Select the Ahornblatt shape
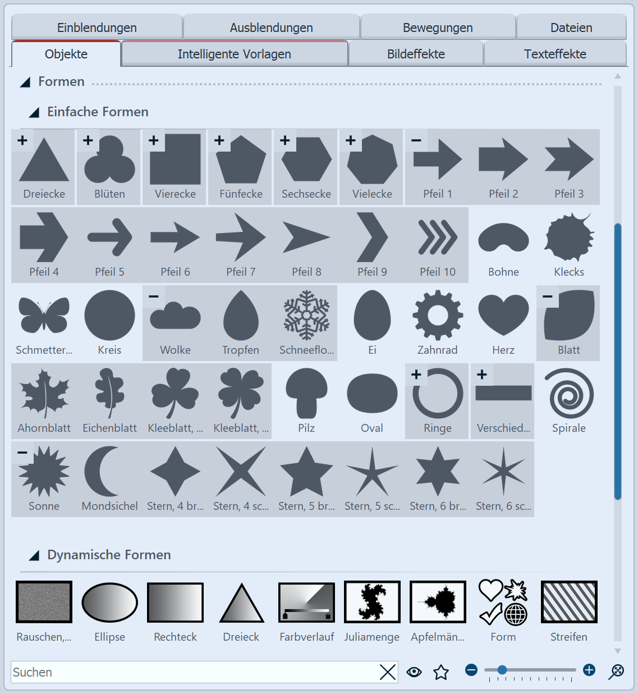This screenshot has width=638, height=694. point(44,396)
